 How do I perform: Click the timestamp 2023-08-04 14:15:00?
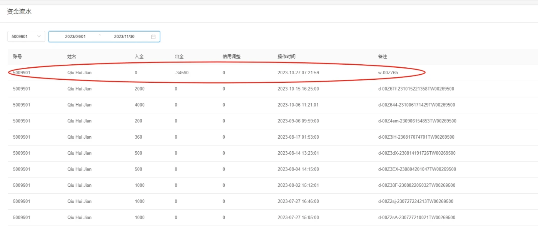[x=298, y=169]
